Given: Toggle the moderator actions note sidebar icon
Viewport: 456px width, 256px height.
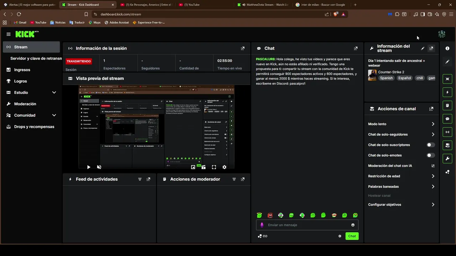Looking at the screenshot, I should point(447,106).
